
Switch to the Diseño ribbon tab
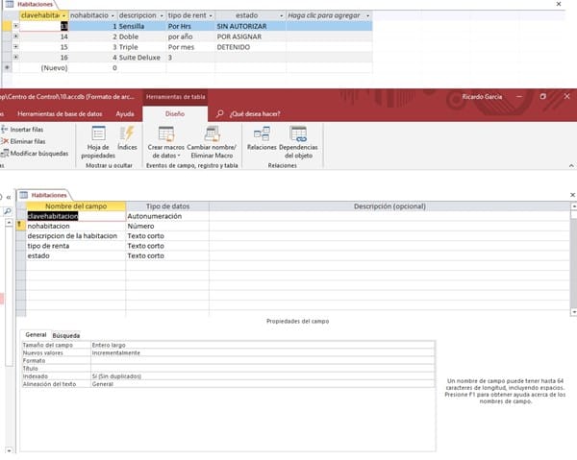[x=175, y=113]
